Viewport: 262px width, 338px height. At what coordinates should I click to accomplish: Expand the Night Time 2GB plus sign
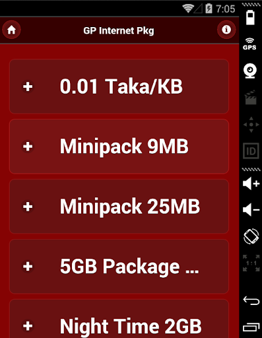coord(28,326)
